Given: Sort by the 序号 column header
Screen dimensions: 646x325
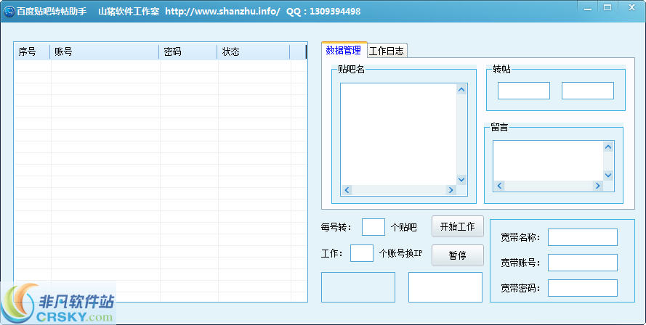Looking at the screenshot, I should tap(32, 52).
